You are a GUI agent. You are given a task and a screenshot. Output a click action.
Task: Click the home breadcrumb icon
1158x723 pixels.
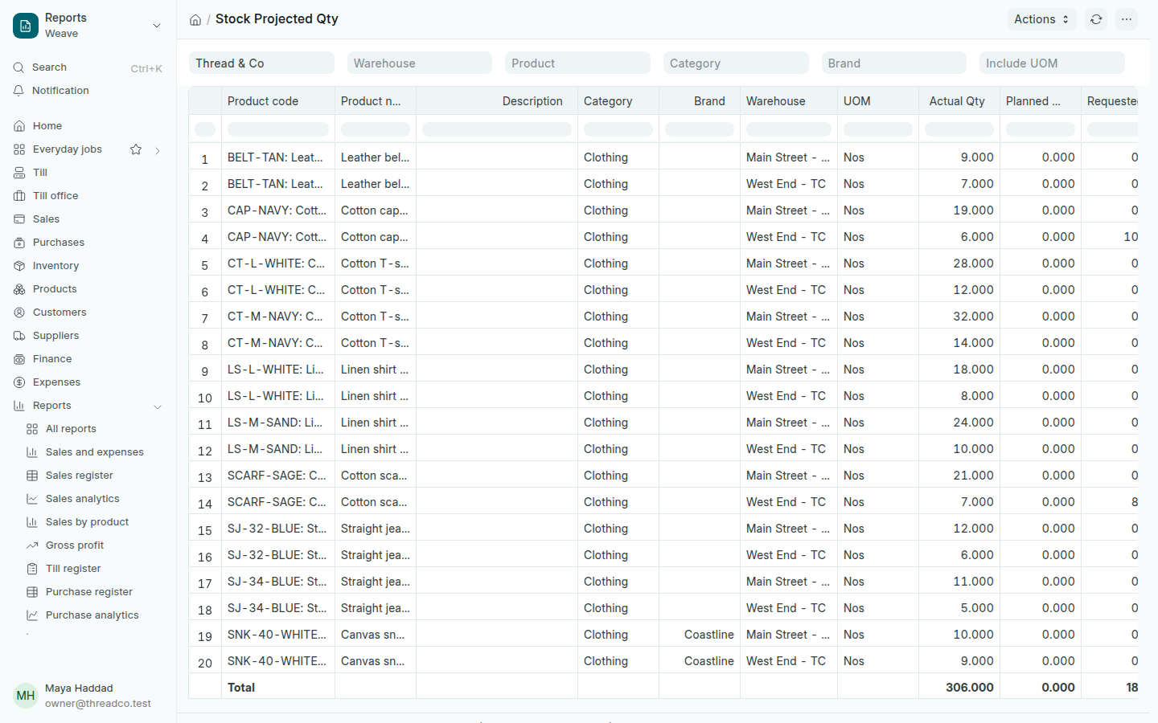(x=195, y=20)
